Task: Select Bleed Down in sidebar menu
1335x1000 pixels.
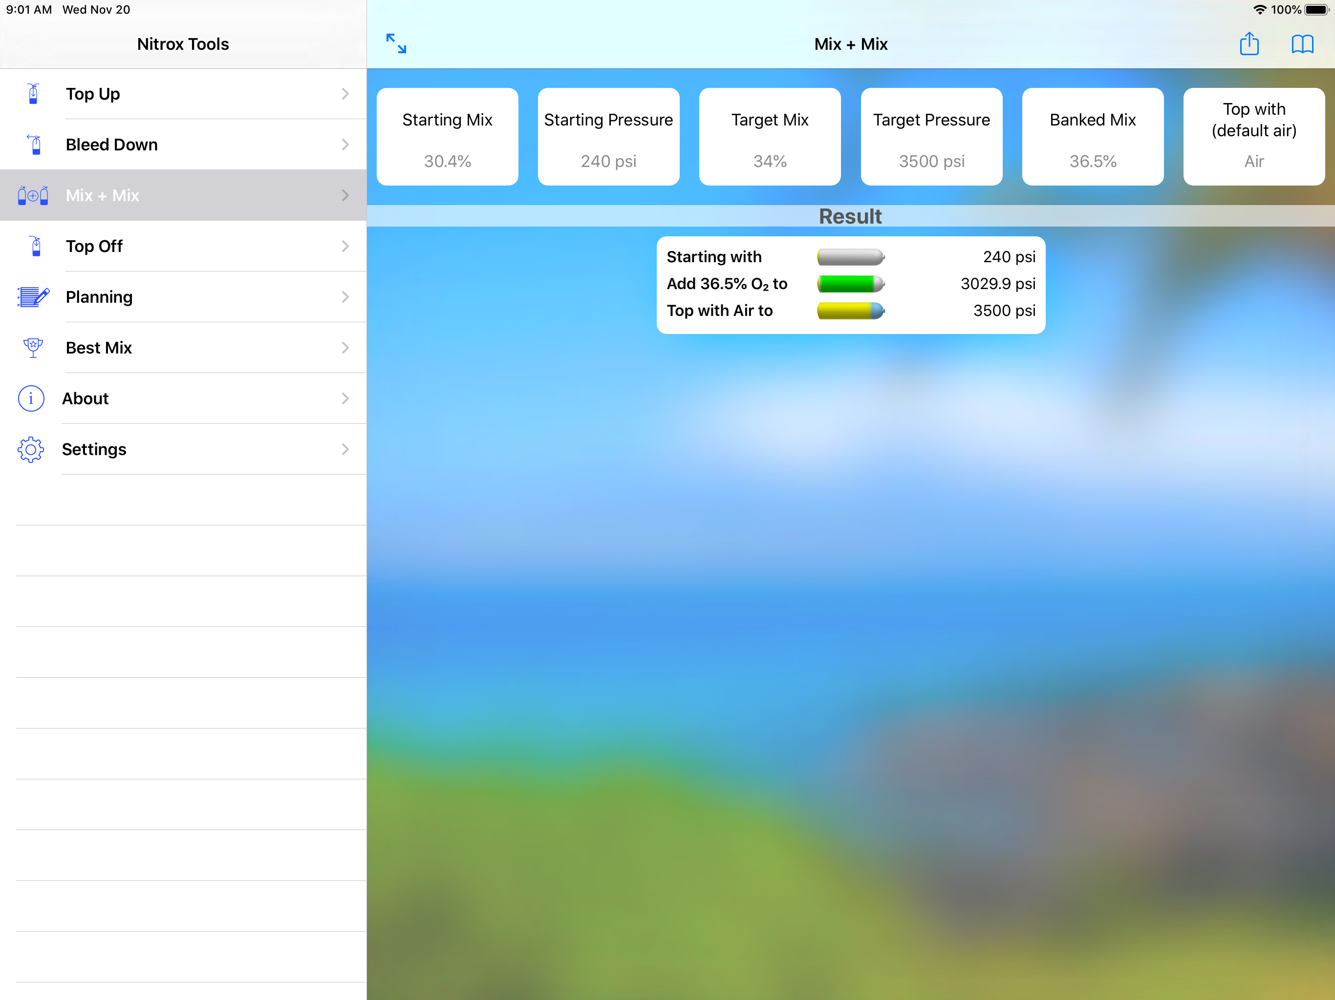Action: click(x=111, y=145)
